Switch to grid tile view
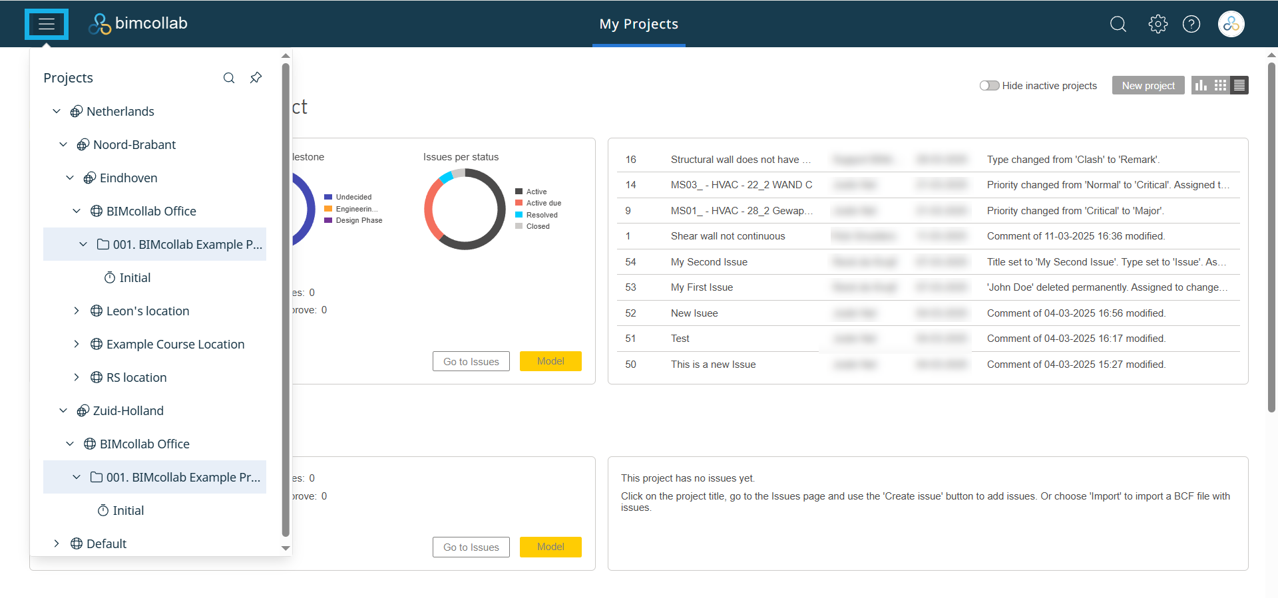The image size is (1278, 598). [x=1220, y=85]
